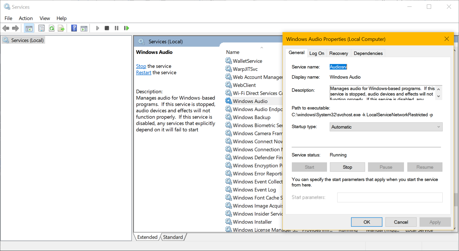Click the Refresh toolbar icon

52,28
